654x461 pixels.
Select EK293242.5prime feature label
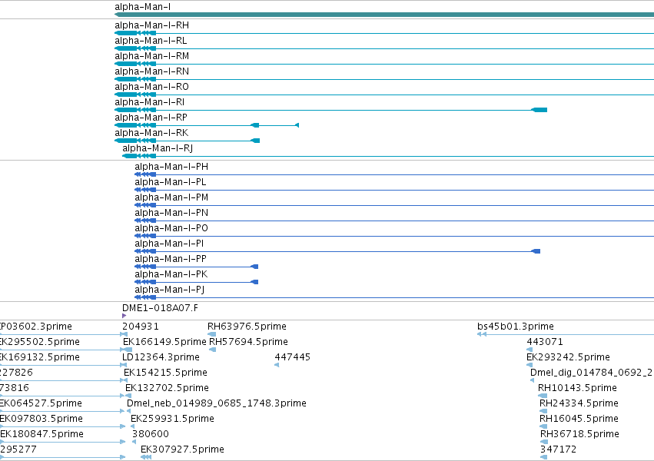[x=568, y=357]
